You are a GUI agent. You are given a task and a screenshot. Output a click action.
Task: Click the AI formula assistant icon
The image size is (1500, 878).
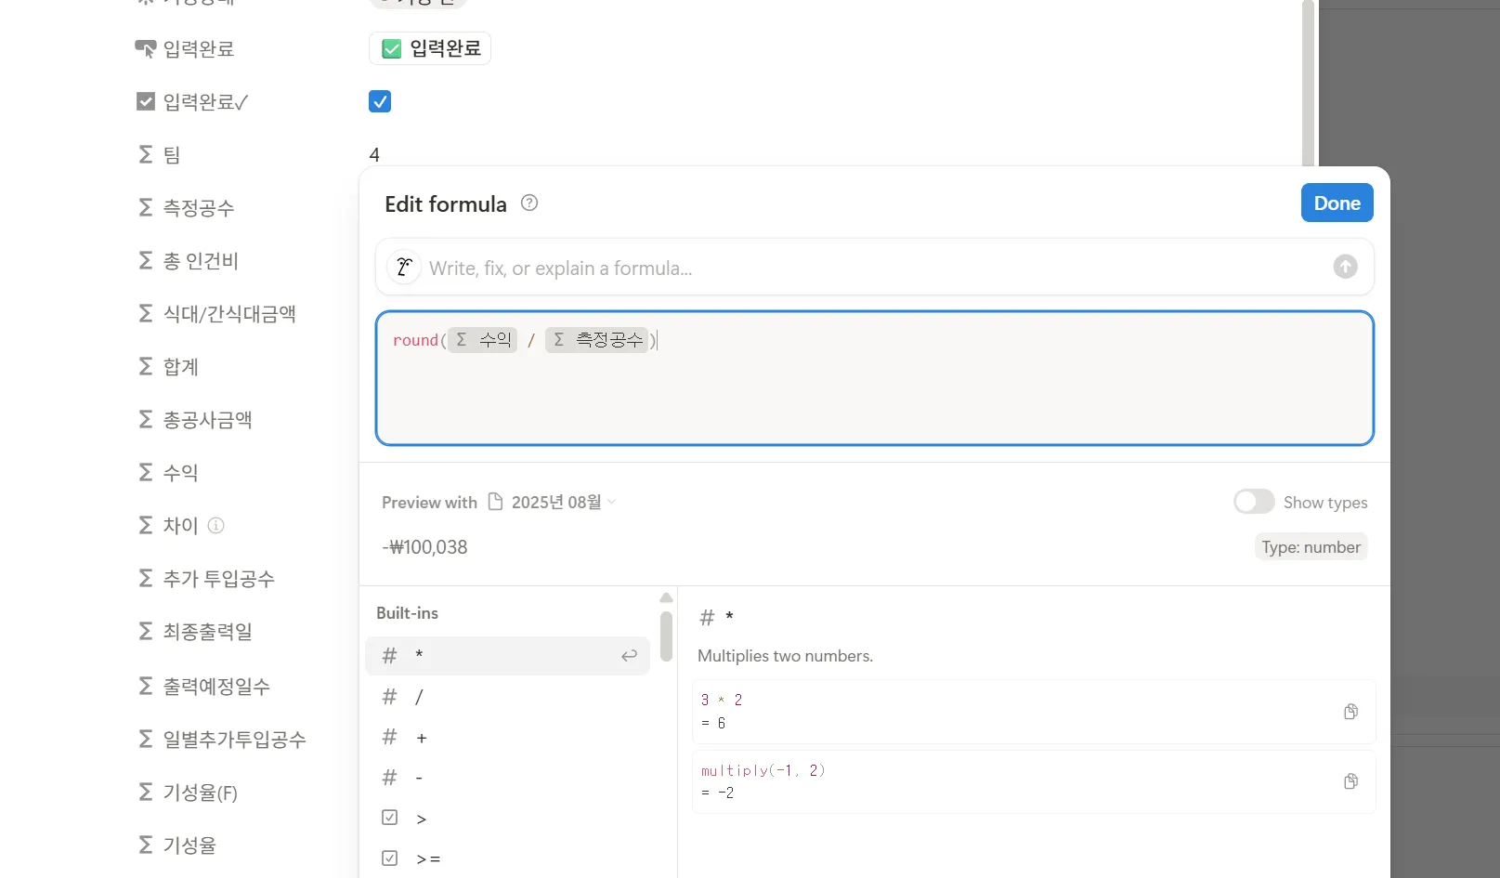click(404, 268)
